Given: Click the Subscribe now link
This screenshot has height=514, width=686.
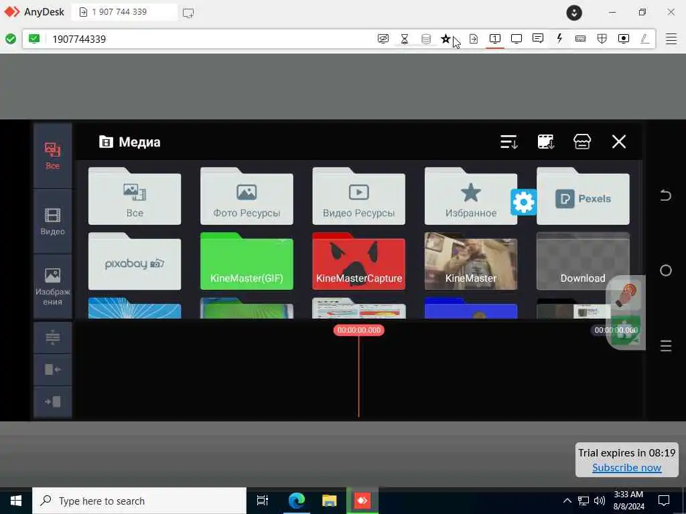Looking at the screenshot, I should click(626, 468).
